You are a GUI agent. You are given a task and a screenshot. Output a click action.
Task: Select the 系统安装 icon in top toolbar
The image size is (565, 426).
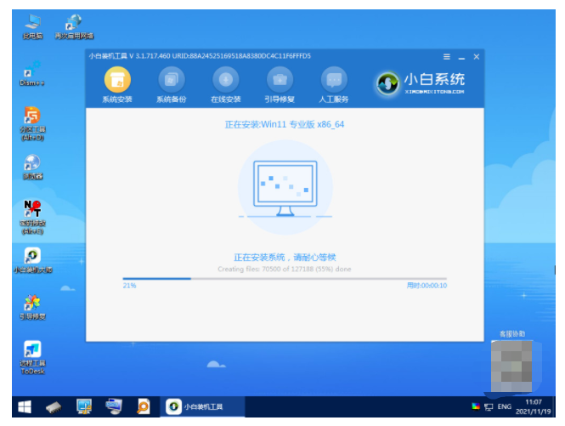[116, 81]
